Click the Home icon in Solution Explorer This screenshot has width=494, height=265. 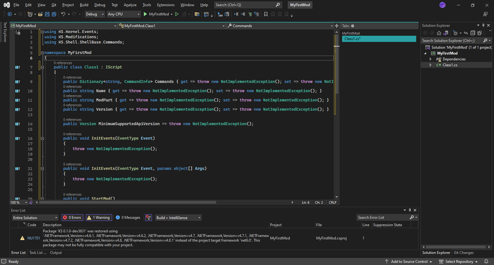439,33
